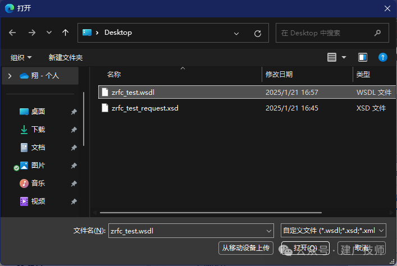The image size is (397, 266).
Task: Click the 打开(O) button
Action: coord(305,248)
